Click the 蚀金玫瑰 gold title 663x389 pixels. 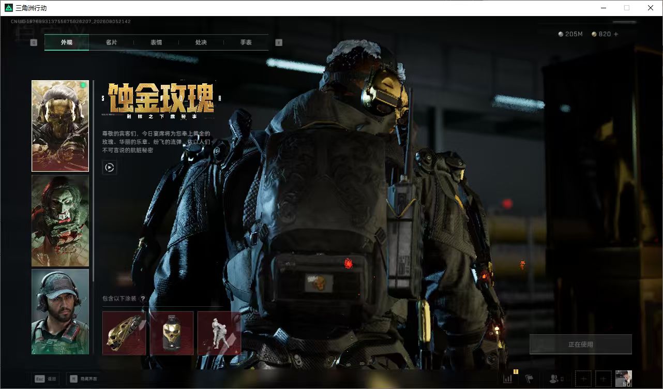(x=161, y=98)
